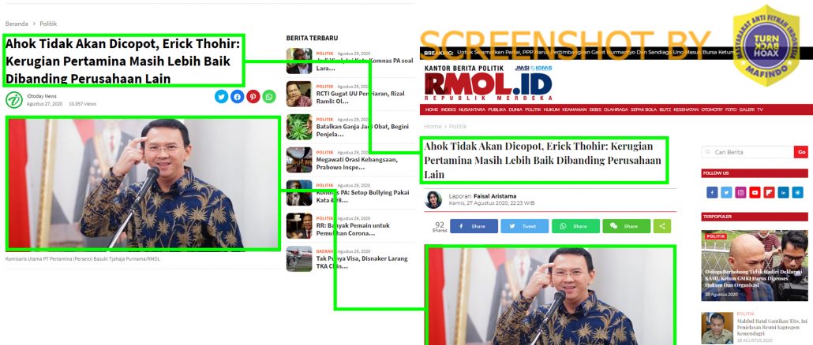Click the green WhatsApp round icon
The width and height of the screenshot is (813, 345).
pos(269,97)
